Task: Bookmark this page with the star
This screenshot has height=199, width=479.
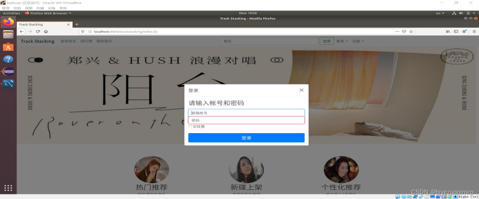Action: (411, 31)
